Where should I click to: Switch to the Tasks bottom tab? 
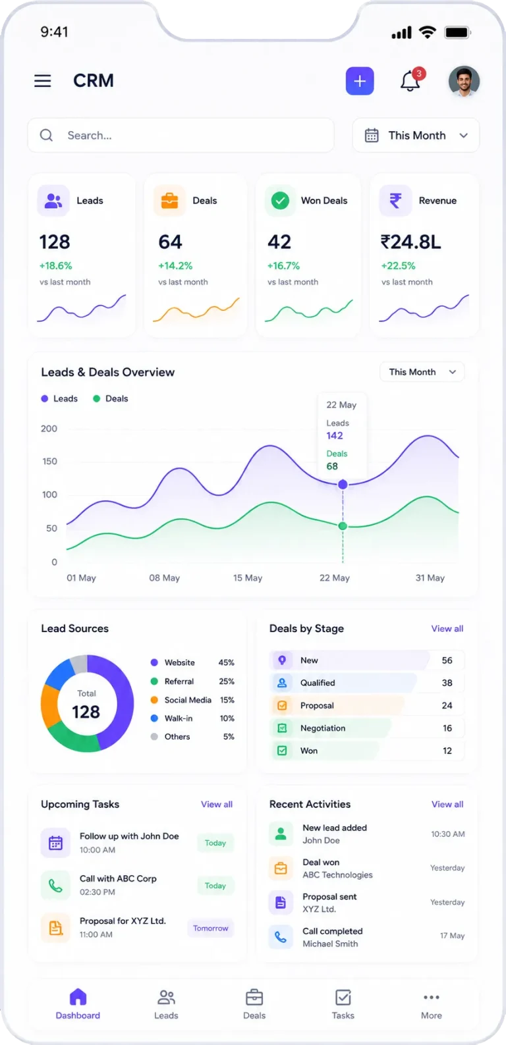click(x=343, y=1004)
